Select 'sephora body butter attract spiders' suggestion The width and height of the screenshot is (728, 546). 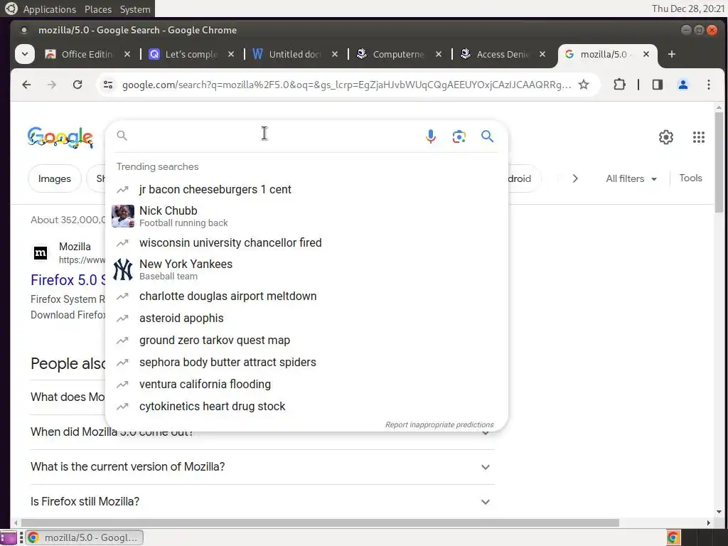[x=307, y=363]
